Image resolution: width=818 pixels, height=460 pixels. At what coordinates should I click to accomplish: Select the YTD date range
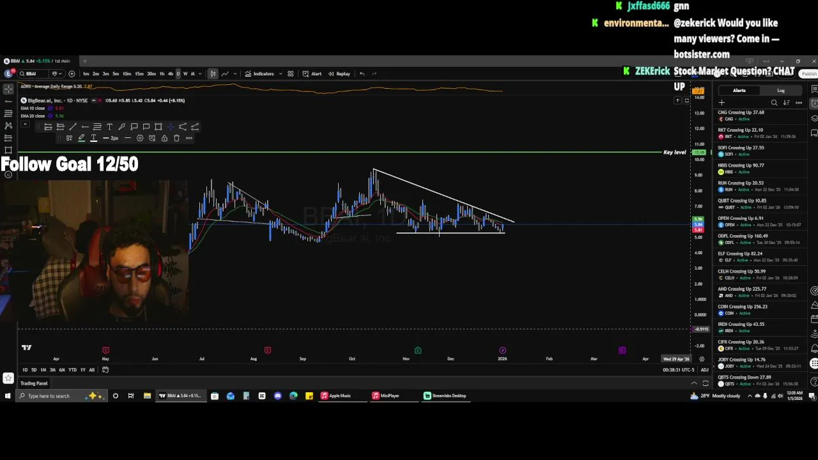pos(72,370)
